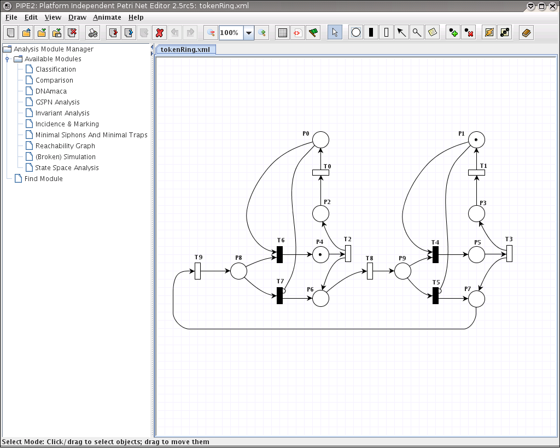Click the New Petri net file icon
This screenshot has width=560, height=448.
click(x=11, y=33)
